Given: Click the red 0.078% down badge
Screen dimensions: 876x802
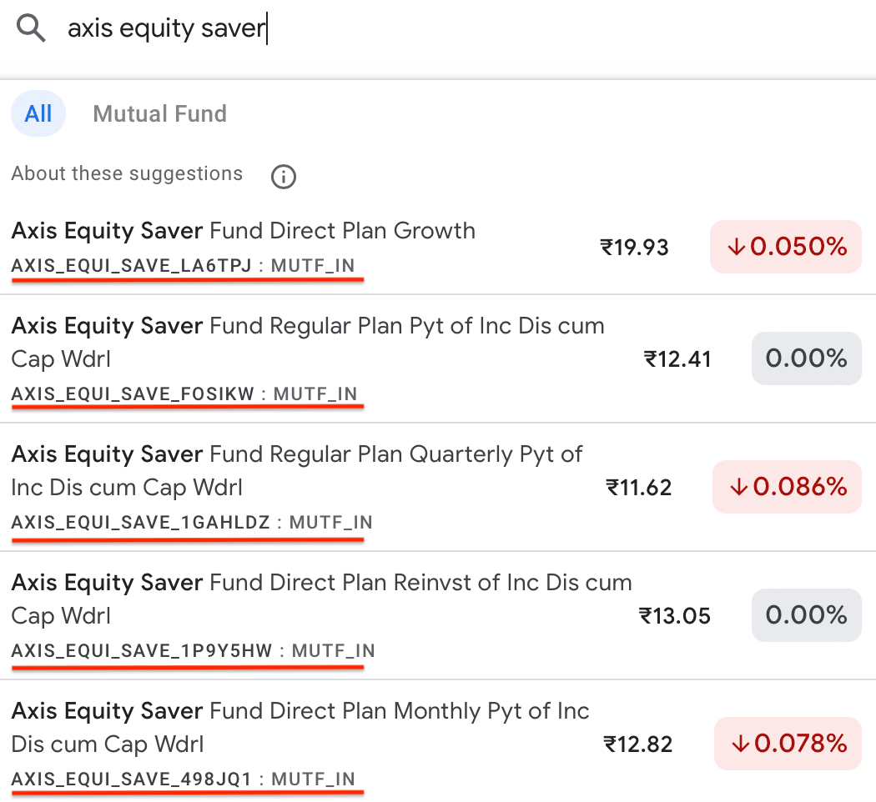Looking at the screenshot, I should [788, 744].
